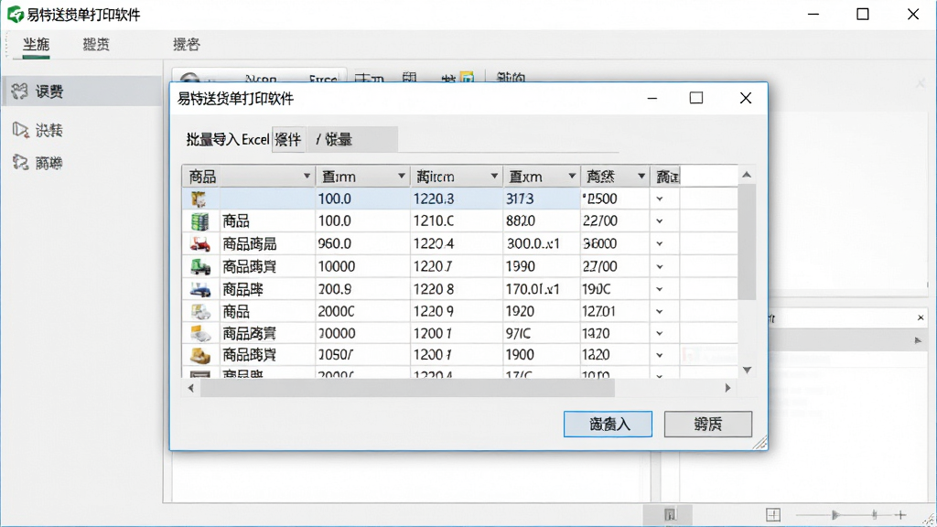Click the cell with value 960.0
Viewport: 937px width, 527px height.
[362, 243]
